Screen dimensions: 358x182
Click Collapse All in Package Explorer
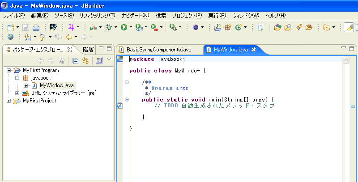pos(75,61)
